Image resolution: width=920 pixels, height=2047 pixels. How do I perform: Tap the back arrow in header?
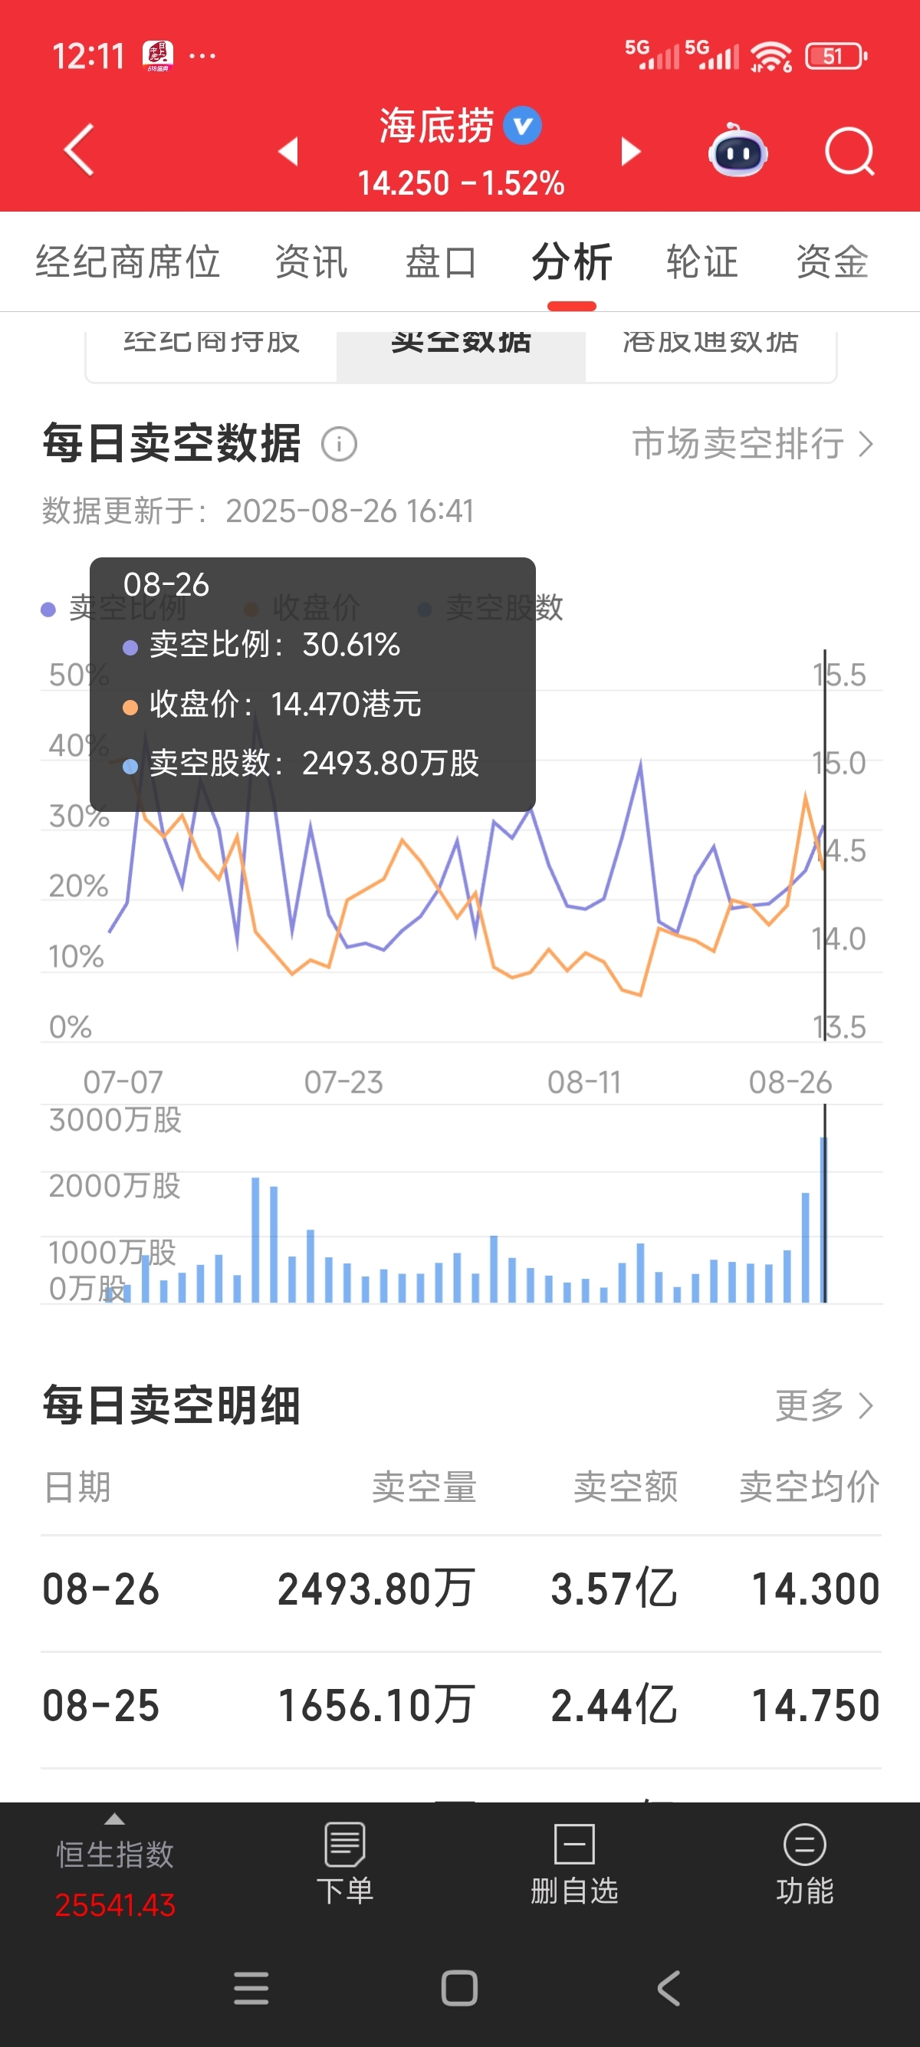click(x=79, y=149)
